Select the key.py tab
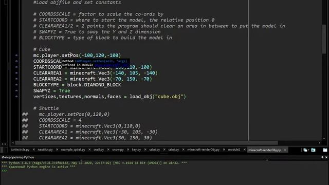 (x=136, y=150)
